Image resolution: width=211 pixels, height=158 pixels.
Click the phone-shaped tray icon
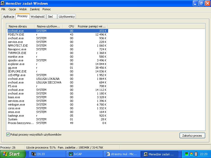pyautogui.click(x=196, y=154)
